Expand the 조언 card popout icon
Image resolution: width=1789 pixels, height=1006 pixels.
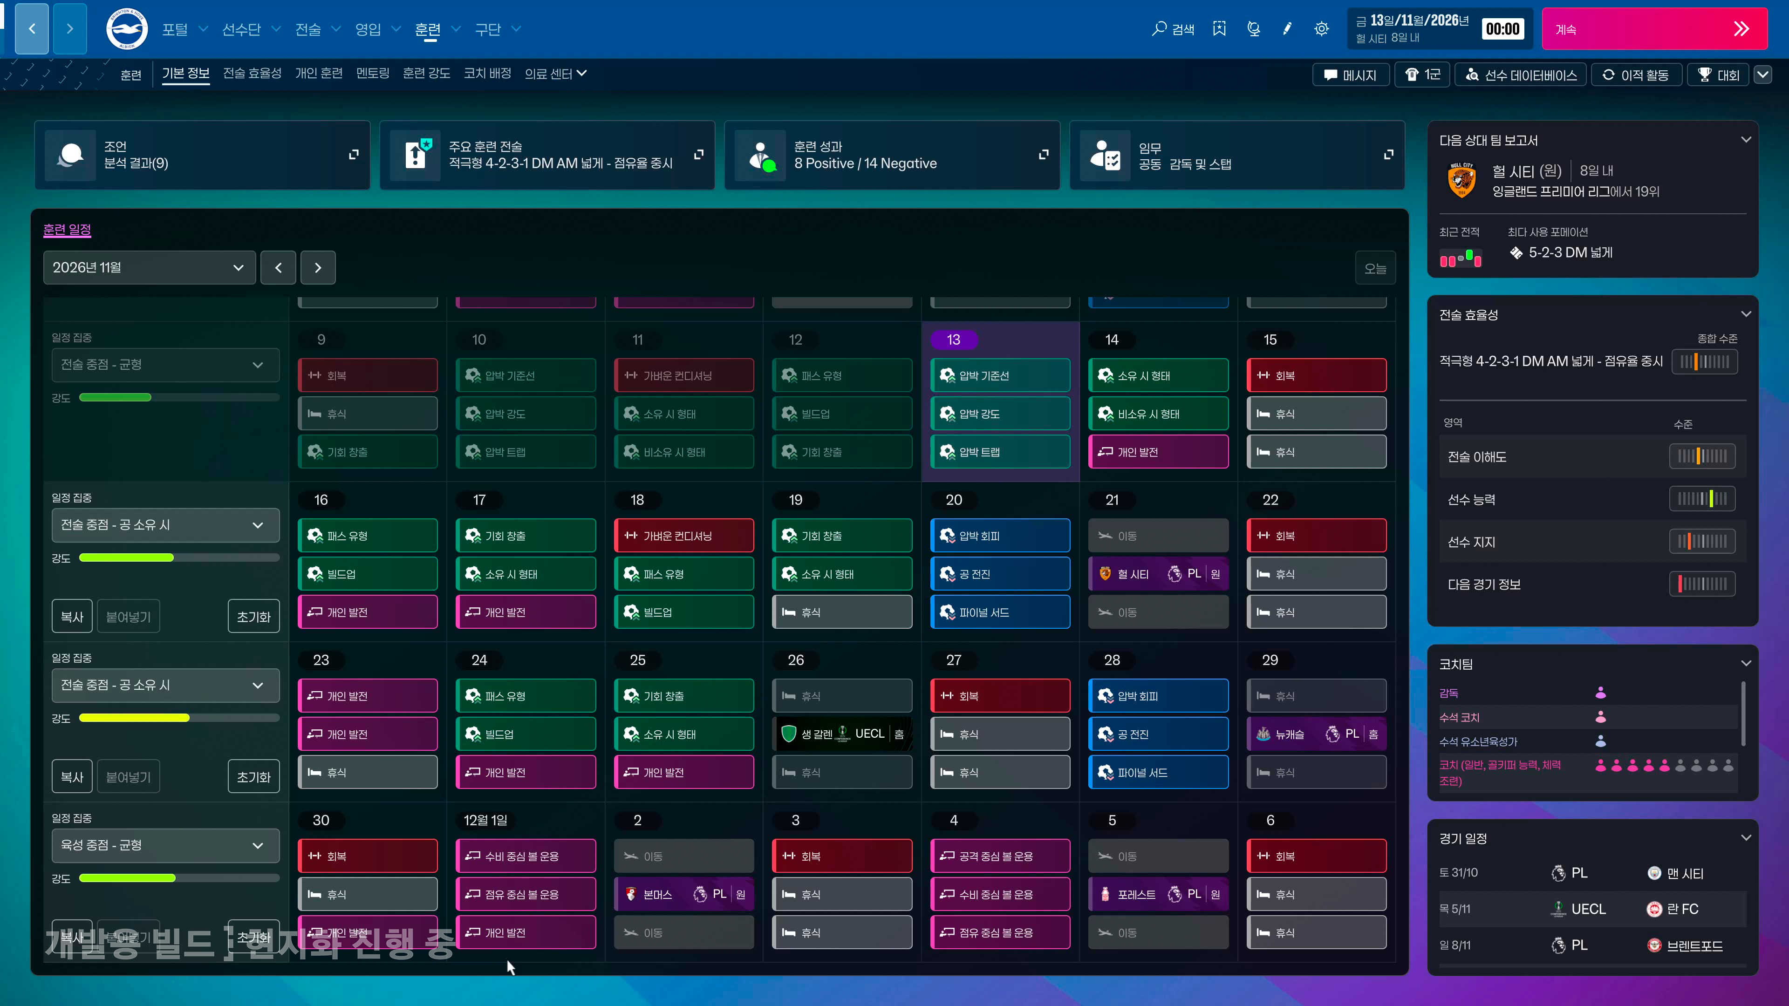click(354, 154)
